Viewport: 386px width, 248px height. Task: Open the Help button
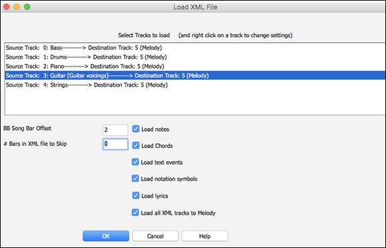click(x=205, y=236)
